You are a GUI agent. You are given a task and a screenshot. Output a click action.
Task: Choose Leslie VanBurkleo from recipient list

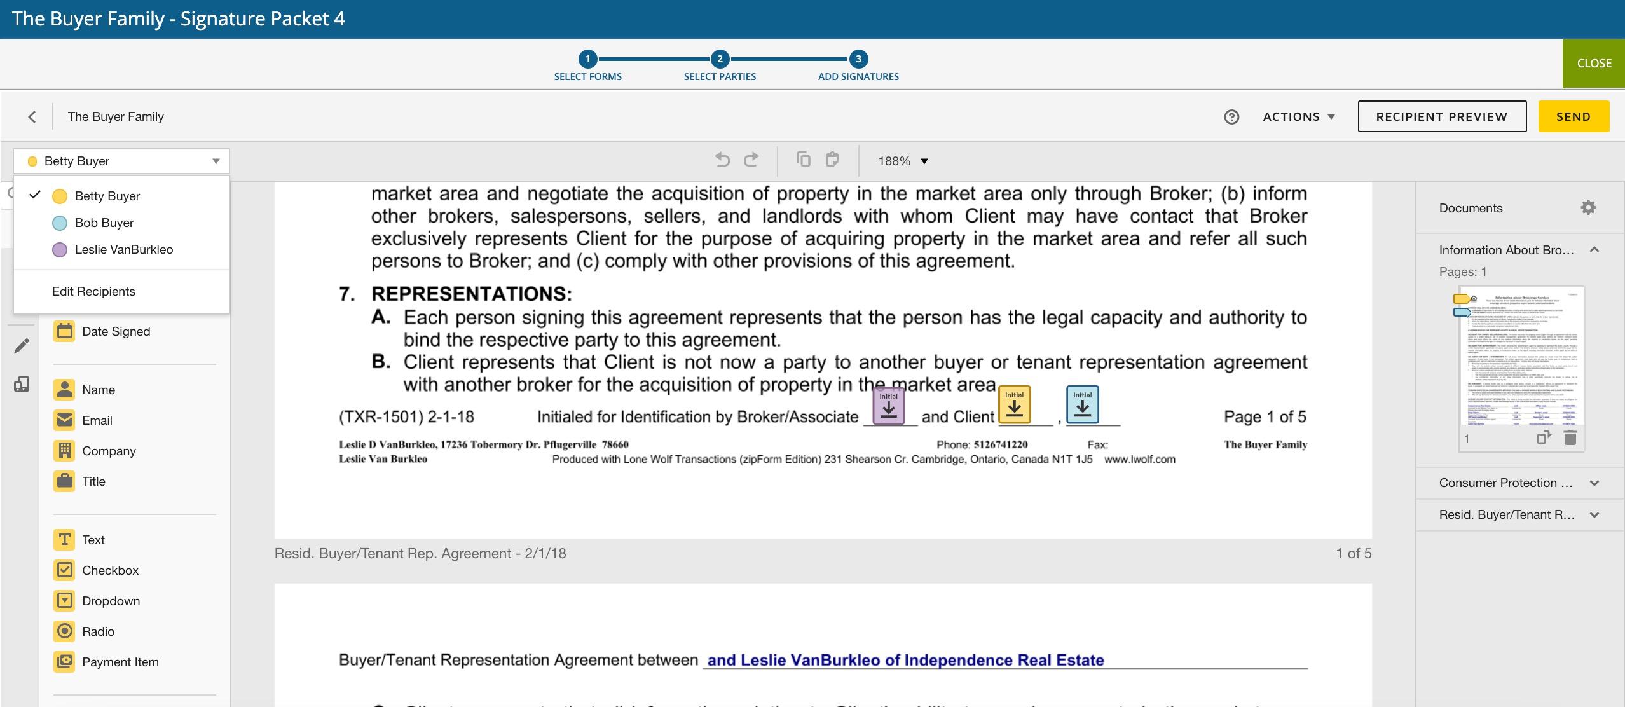123,250
